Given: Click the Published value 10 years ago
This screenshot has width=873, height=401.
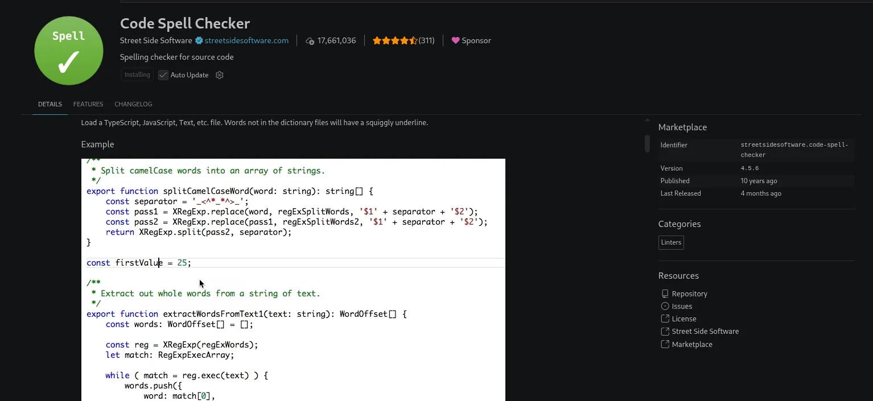Looking at the screenshot, I should coord(759,181).
